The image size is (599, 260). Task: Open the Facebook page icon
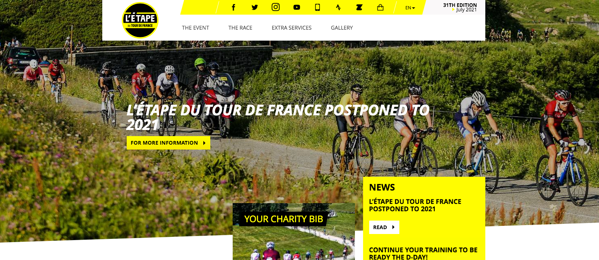(233, 7)
